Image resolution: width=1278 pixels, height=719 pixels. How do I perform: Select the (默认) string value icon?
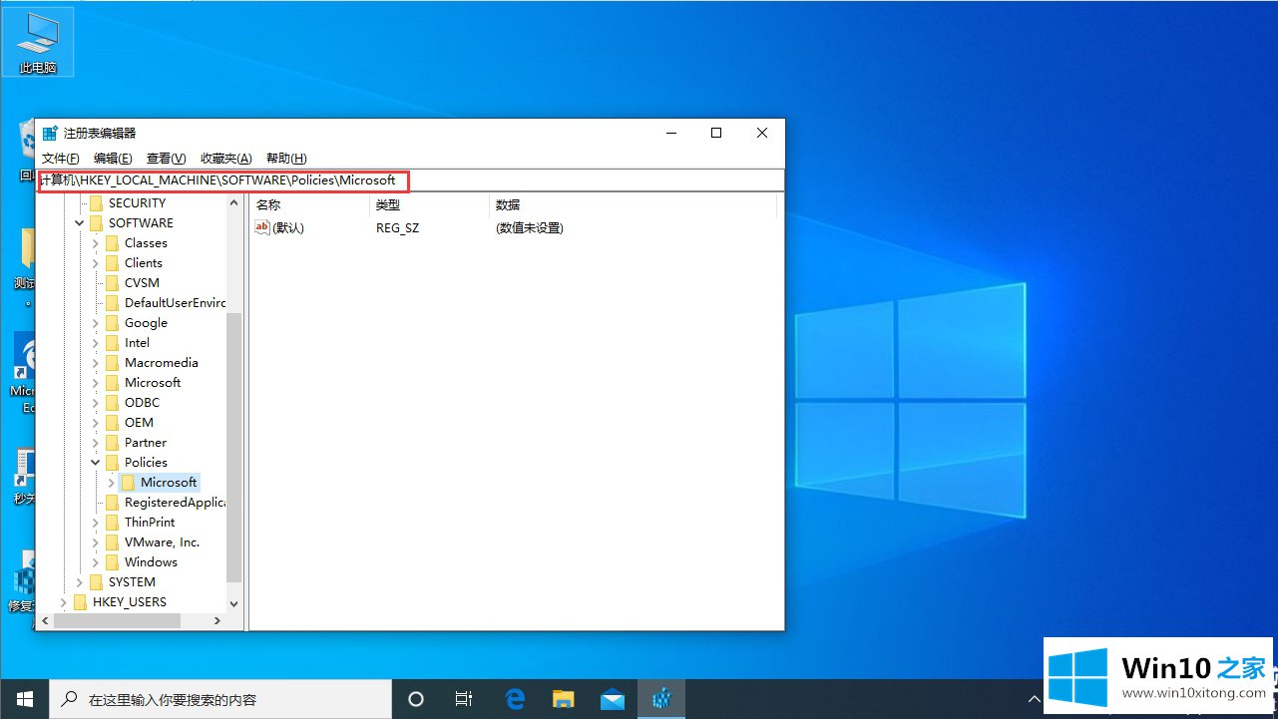click(263, 227)
